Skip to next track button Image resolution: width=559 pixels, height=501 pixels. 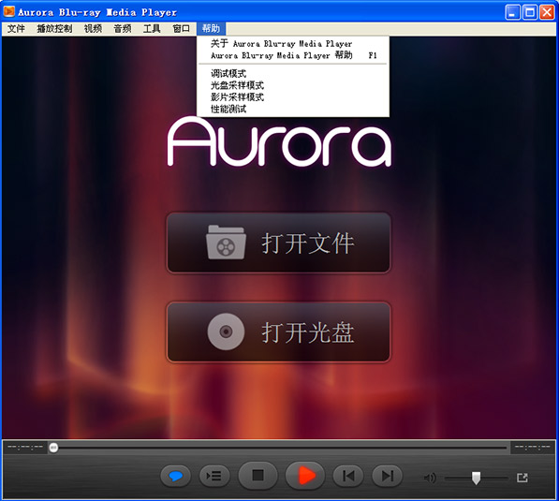coord(387,476)
